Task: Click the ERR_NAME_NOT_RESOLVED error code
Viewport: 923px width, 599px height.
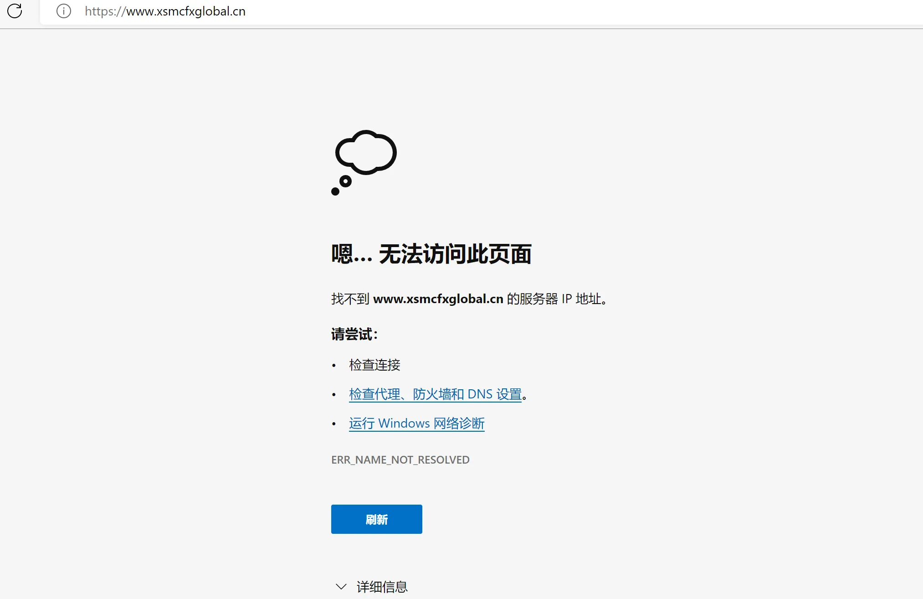Action: (400, 460)
